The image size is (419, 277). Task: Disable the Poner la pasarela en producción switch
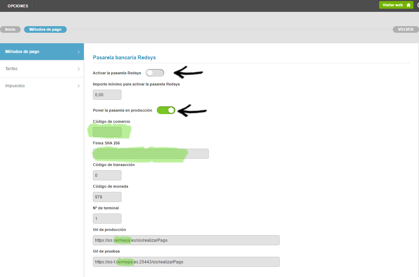coord(166,110)
